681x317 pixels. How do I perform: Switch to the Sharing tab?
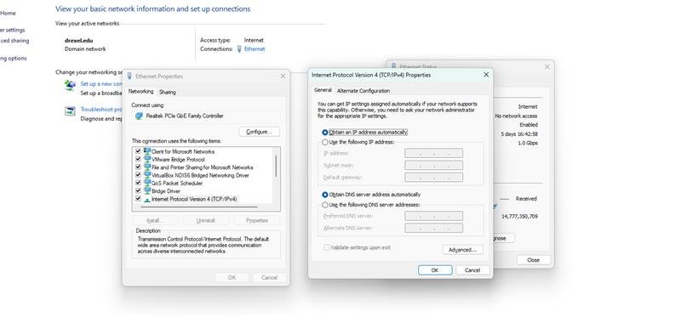[167, 92]
